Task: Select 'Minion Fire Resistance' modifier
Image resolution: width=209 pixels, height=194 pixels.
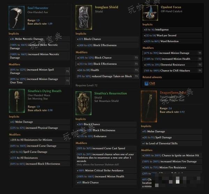Action: pos(171,167)
